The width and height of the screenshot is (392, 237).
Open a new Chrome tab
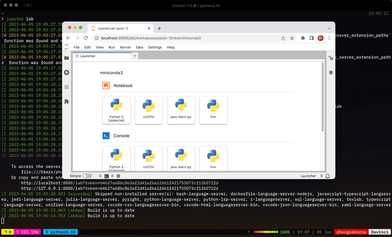point(159,28)
